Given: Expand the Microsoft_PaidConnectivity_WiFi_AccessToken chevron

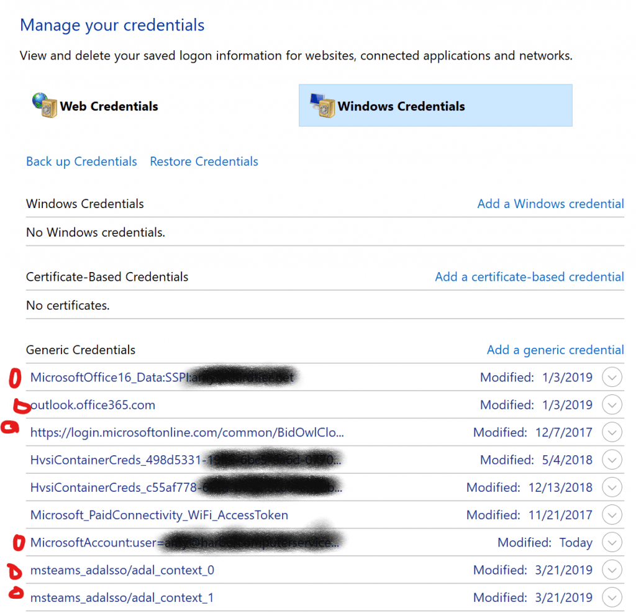Looking at the screenshot, I should 612,515.
